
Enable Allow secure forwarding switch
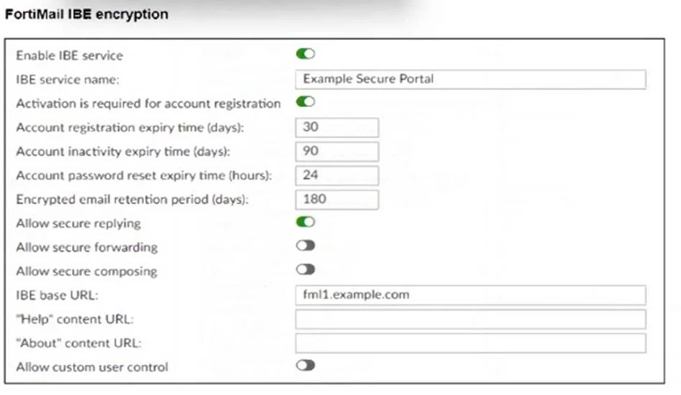[x=306, y=246]
